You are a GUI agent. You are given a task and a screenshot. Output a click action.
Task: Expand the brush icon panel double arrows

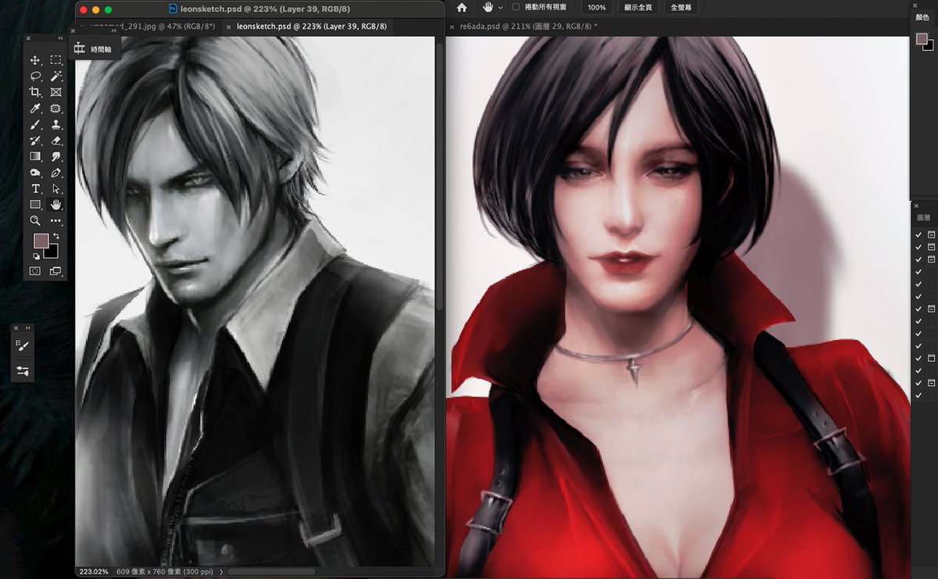(x=27, y=327)
